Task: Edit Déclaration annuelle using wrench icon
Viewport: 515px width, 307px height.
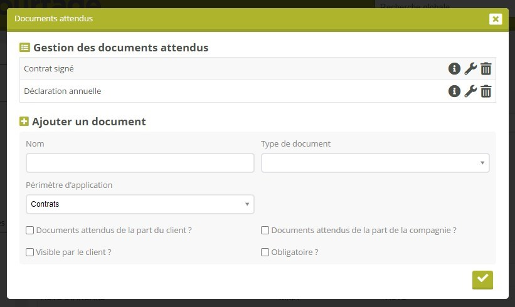Action: (470, 91)
